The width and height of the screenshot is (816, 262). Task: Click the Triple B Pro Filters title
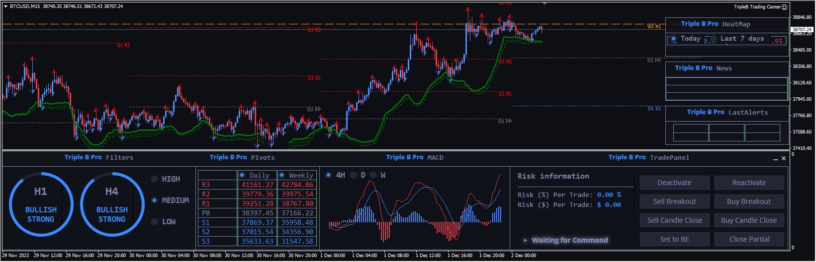[99, 157]
